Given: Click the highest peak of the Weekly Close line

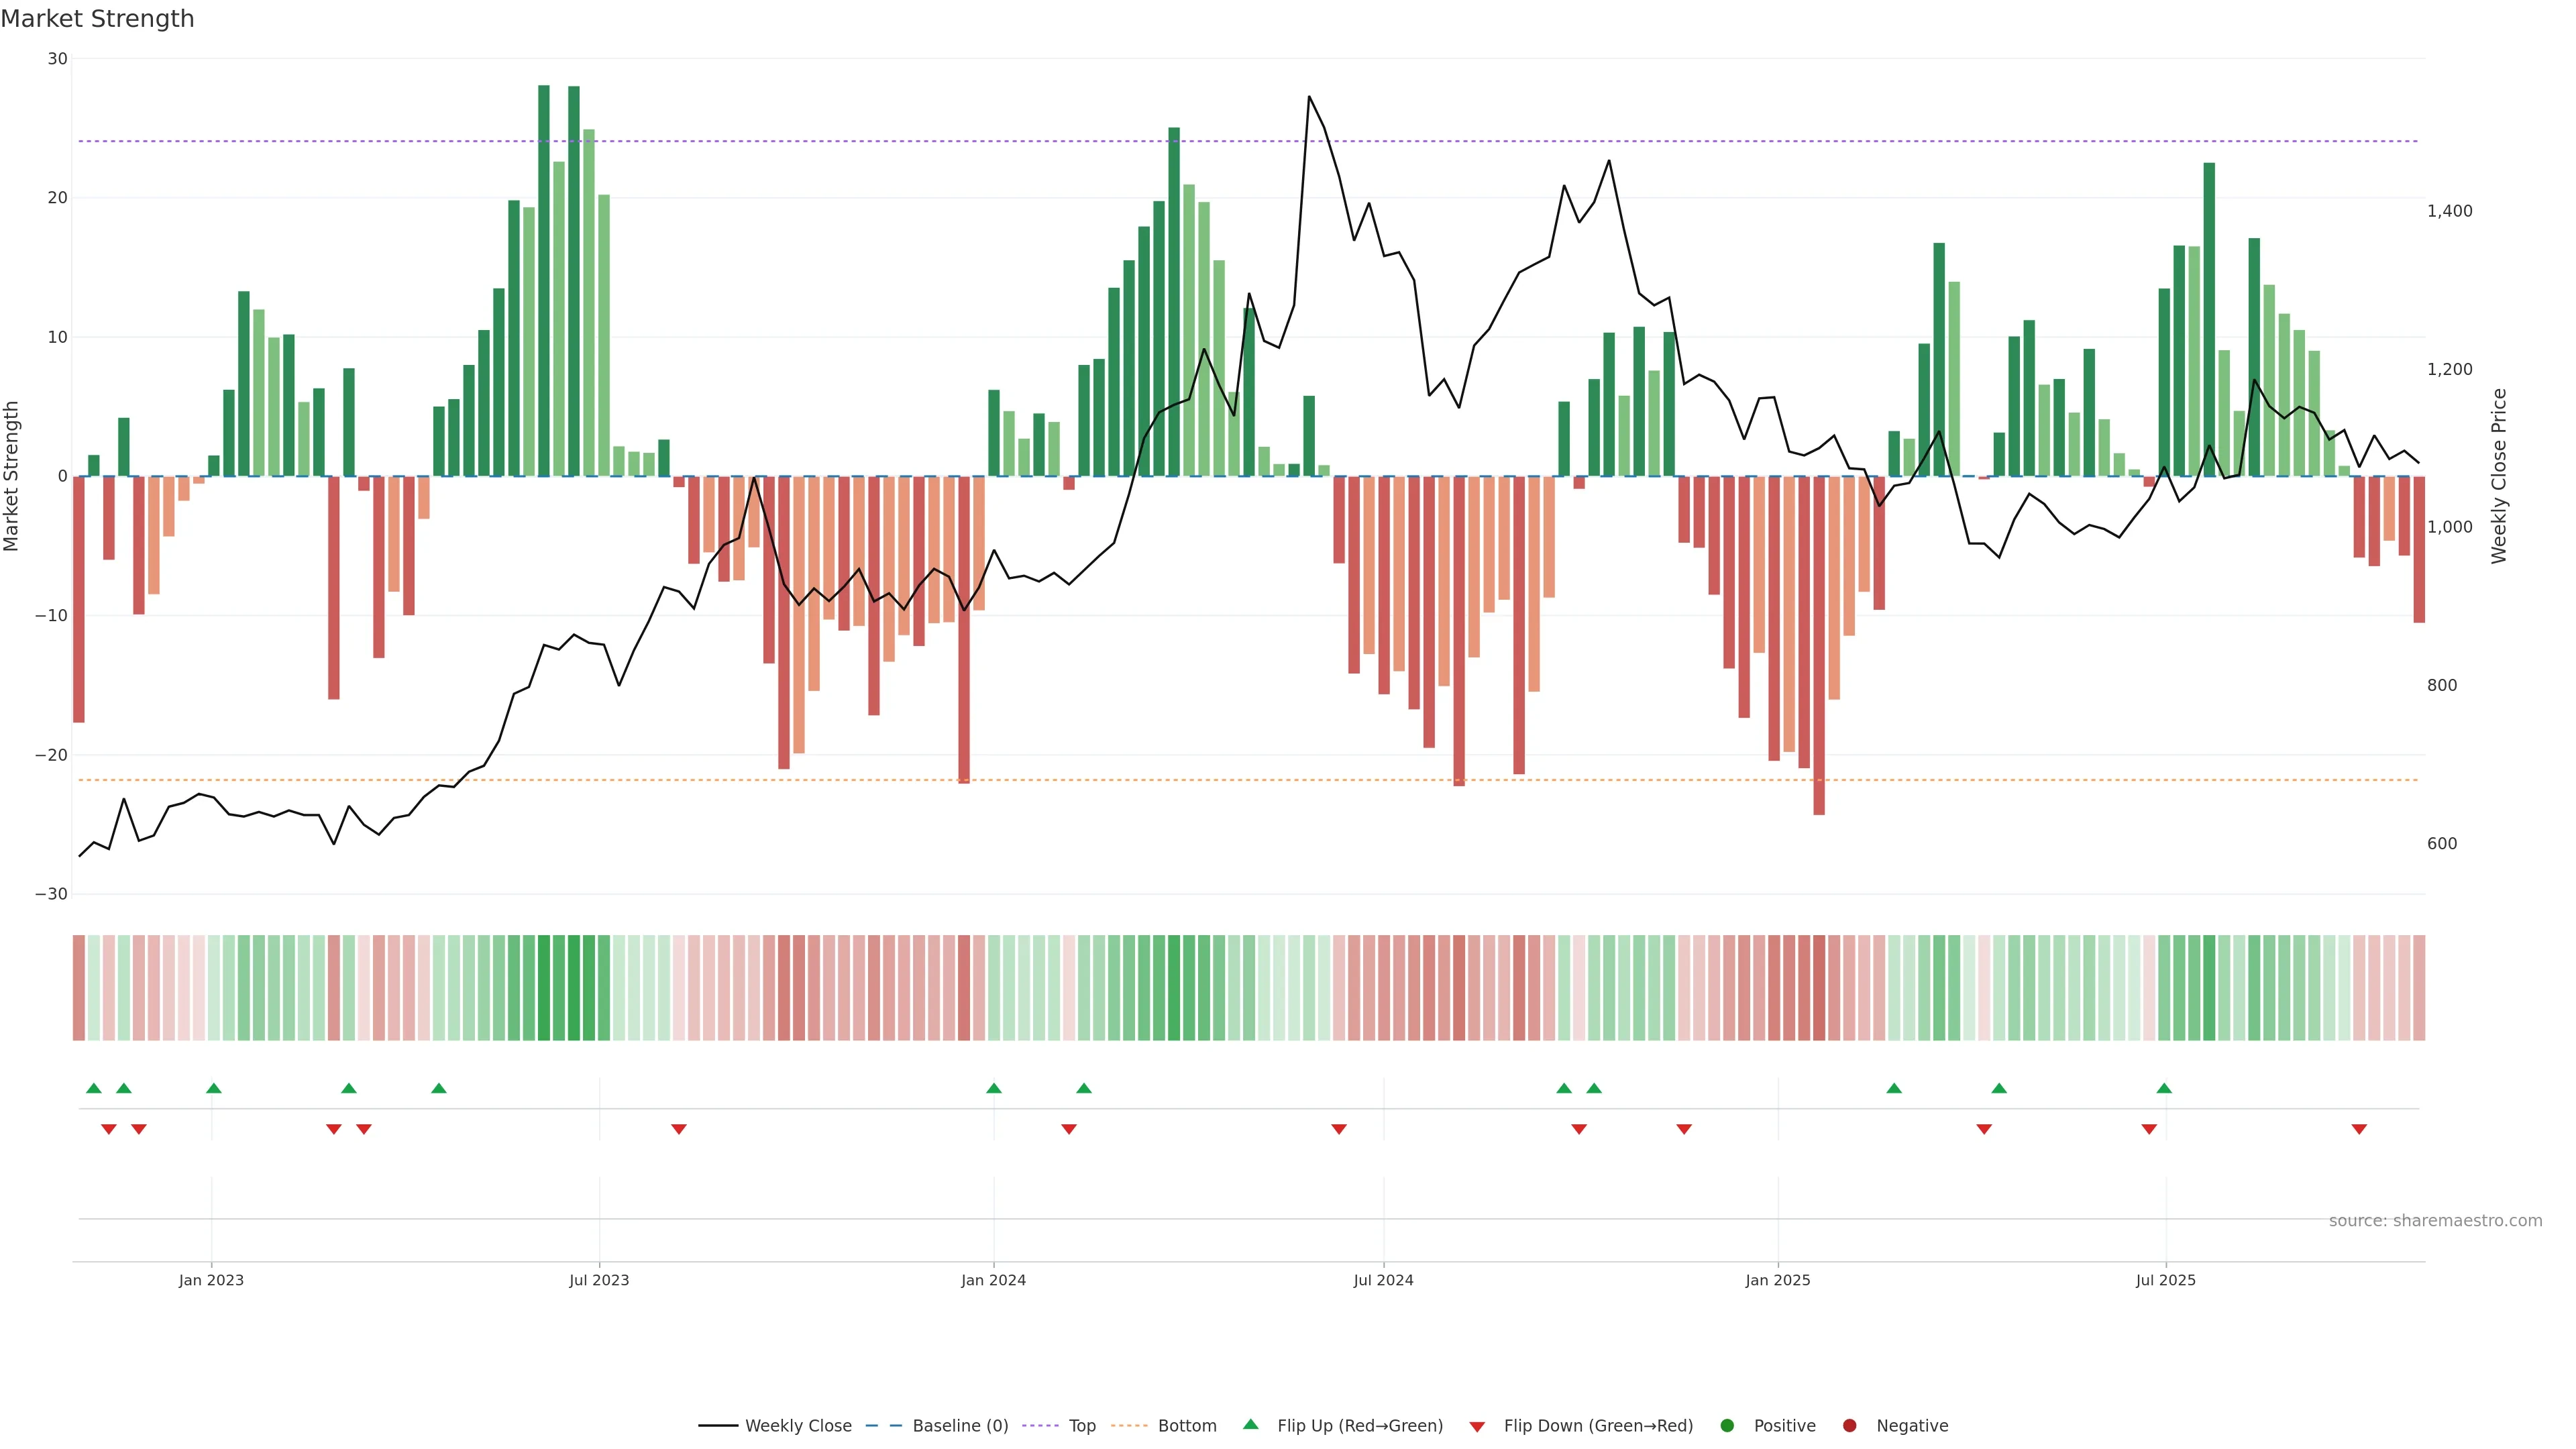Looking at the screenshot, I should [x=1309, y=97].
